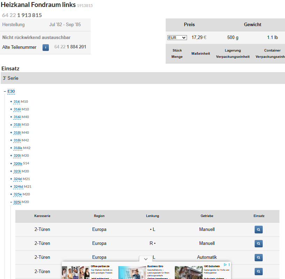Open the EUR currency dropdown
The height and width of the screenshot is (279, 285).
(x=177, y=38)
